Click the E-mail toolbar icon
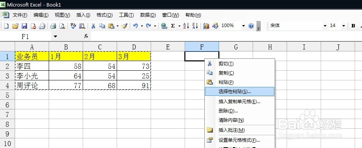Screen dimensions: 362x148 (x=42, y=26)
